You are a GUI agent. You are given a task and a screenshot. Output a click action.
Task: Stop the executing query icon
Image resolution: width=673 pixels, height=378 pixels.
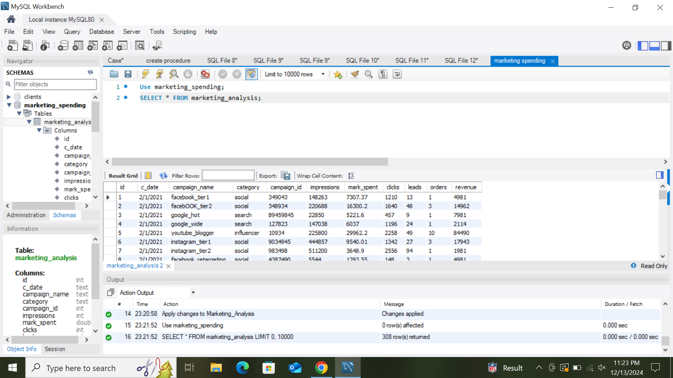(x=188, y=74)
